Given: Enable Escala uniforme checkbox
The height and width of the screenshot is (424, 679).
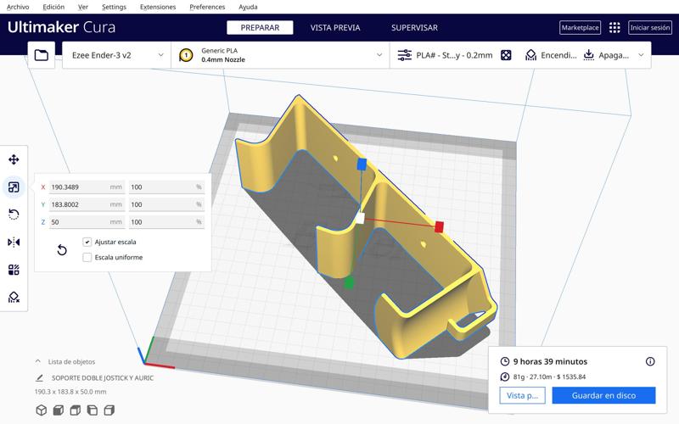Looking at the screenshot, I should pyautogui.click(x=87, y=258).
